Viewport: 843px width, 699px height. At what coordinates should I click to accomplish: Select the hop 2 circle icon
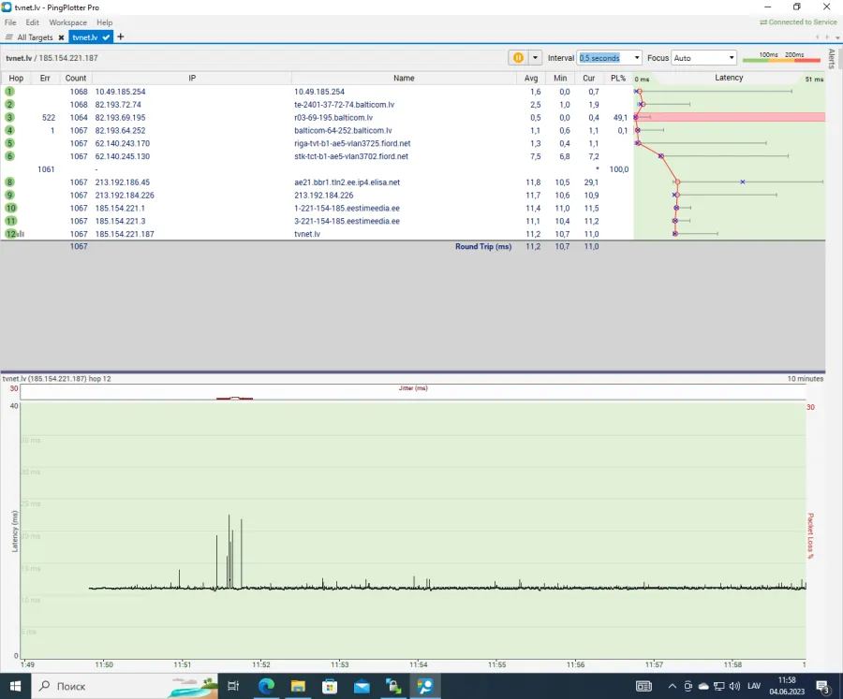pyautogui.click(x=9, y=104)
